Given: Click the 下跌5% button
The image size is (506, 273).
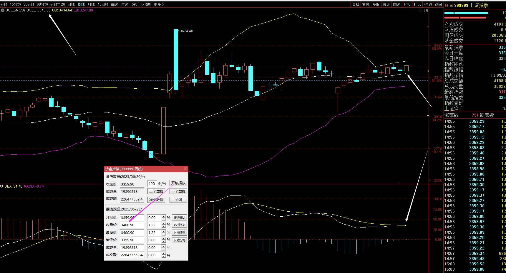Looking at the screenshot, I should tap(179, 240).
